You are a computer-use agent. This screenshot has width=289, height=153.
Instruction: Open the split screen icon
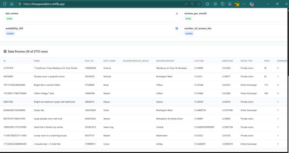[215, 4]
